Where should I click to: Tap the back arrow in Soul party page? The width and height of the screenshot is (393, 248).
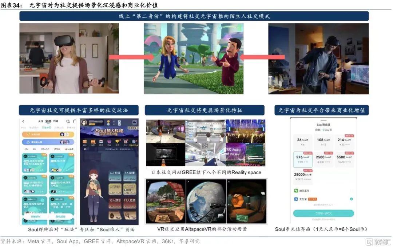tap(23, 121)
